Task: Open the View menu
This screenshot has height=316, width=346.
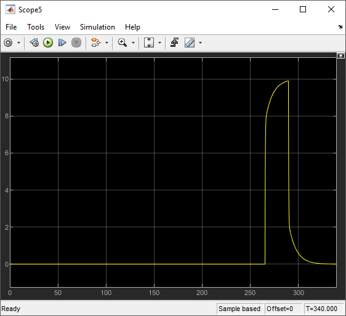Action: point(62,27)
